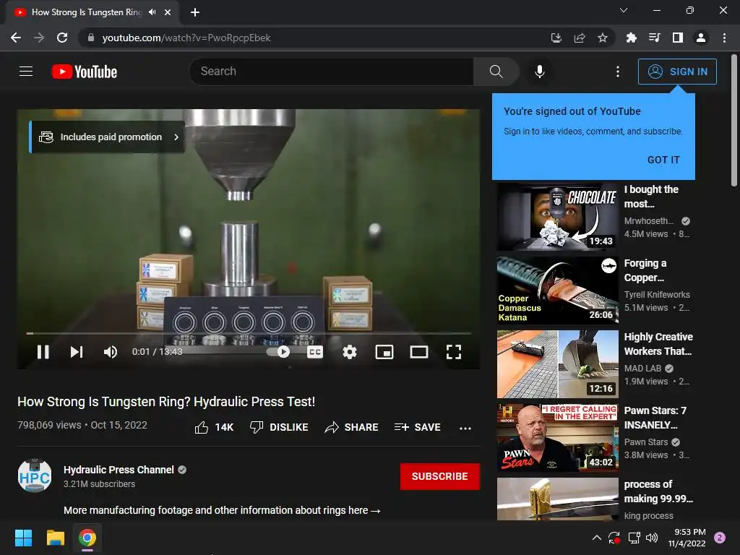Image resolution: width=740 pixels, height=555 pixels.
Task: Click the search magnifier button
Action: [x=496, y=72]
